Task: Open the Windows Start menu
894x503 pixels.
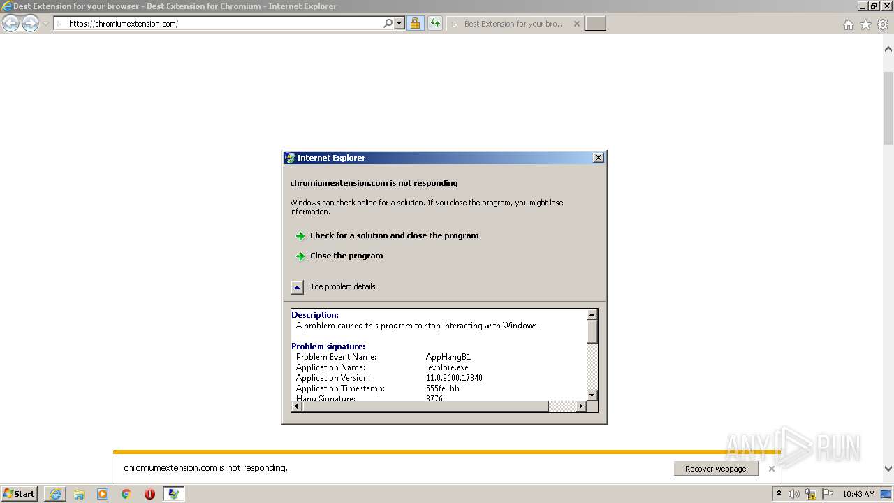Action: (x=20, y=494)
